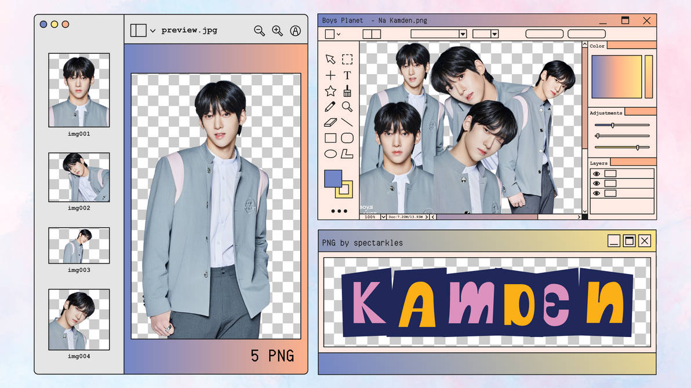This screenshot has width=691, height=388.
Task: Hide the top layer in the Layers panel
Action: pos(597,174)
